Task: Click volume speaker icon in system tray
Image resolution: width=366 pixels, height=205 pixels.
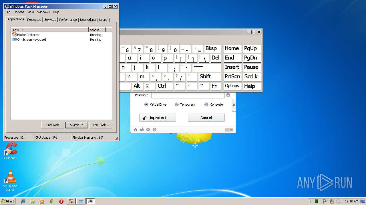Action: [339, 201]
